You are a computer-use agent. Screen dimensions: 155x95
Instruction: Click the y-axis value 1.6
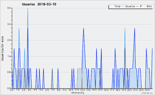9,56
